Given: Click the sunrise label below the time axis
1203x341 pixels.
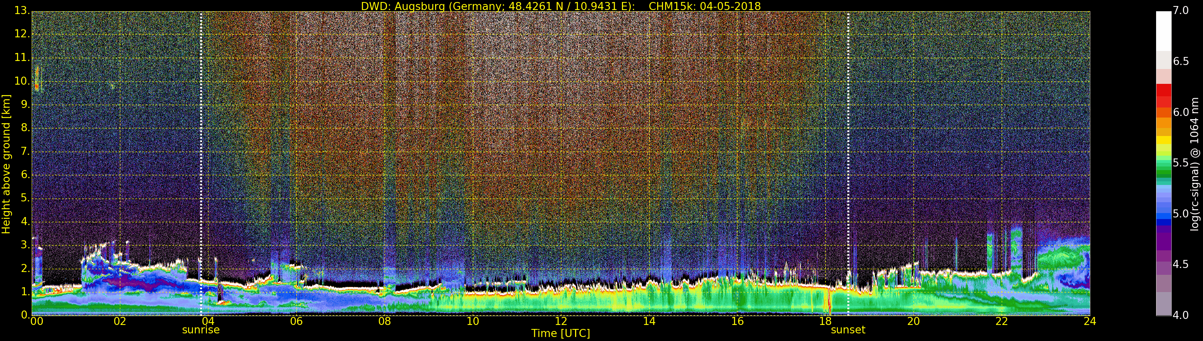Looking at the screenshot, I should tap(201, 330).
